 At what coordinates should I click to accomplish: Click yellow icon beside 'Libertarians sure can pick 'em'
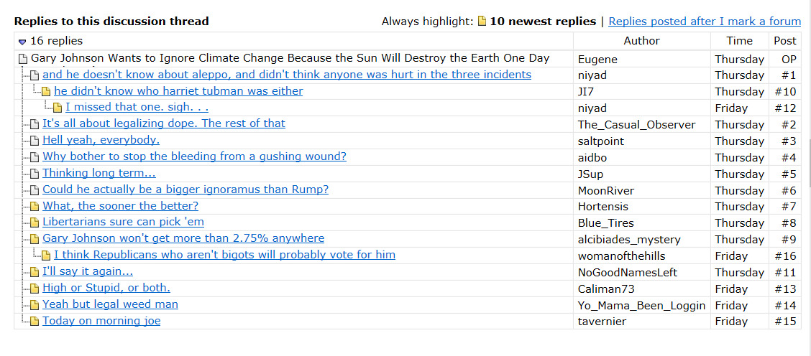tap(35, 223)
